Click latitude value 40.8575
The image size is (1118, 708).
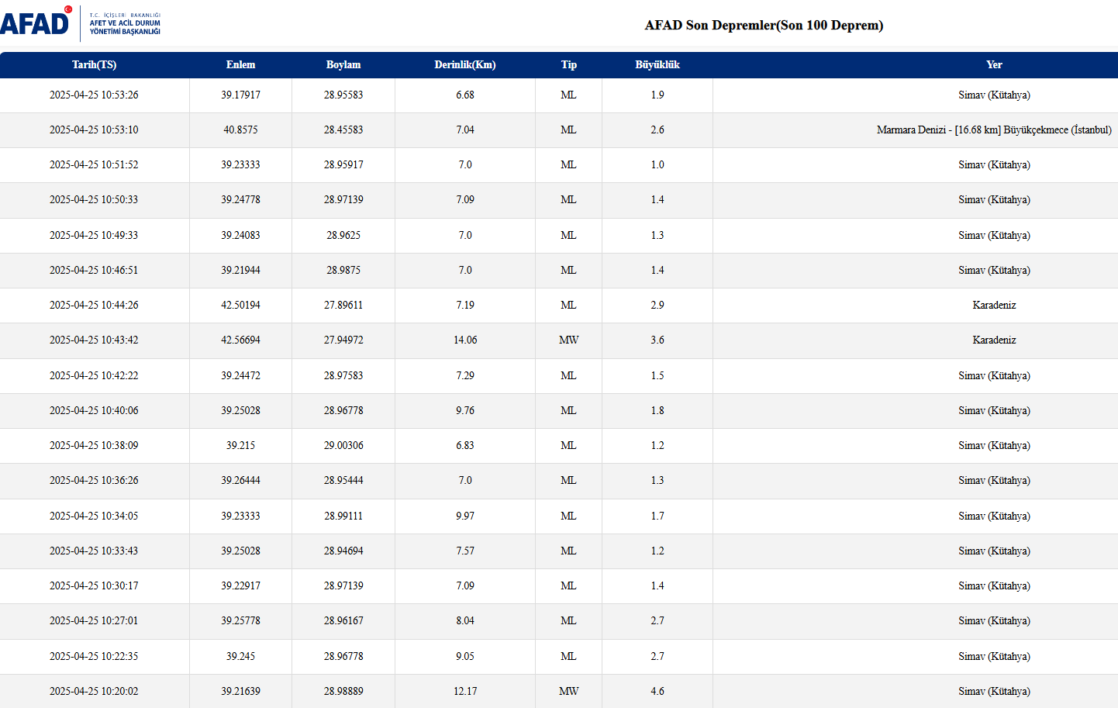pyautogui.click(x=240, y=130)
